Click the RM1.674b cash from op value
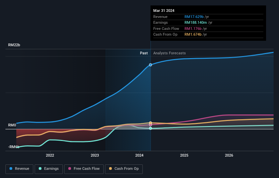This screenshot has width=279, height=178. 193,35
